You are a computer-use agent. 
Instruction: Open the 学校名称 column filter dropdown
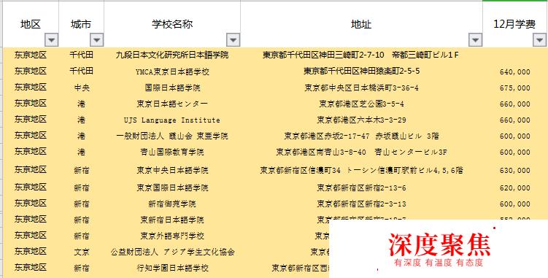233,40
